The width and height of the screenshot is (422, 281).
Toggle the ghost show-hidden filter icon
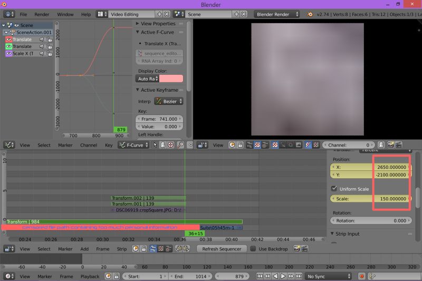[162, 145]
